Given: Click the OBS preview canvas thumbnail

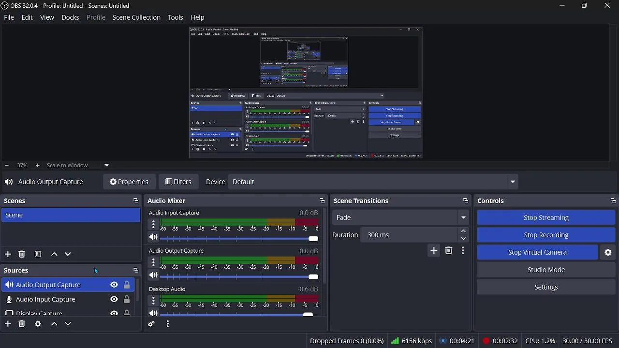Looking at the screenshot, I should (x=306, y=92).
